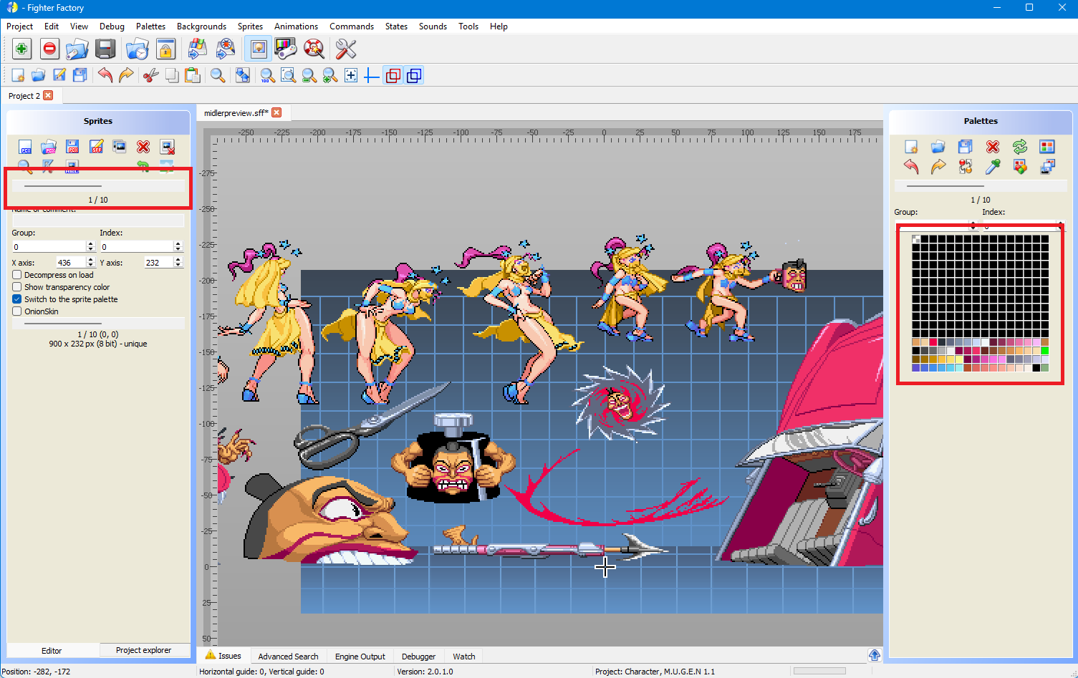Click the green refresh arrows in Palettes panel
This screenshot has height=678, width=1078.
pyautogui.click(x=1020, y=147)
